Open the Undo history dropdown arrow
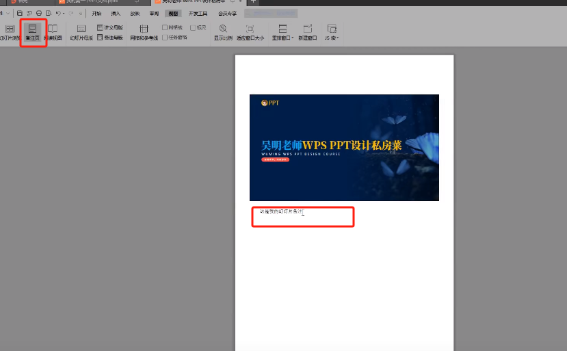The width and height of the screenshot is (567, 351). 64,14
